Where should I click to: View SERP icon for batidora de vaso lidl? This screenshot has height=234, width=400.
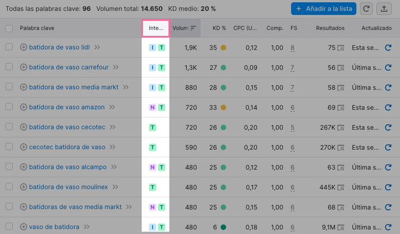click(341, 47)
